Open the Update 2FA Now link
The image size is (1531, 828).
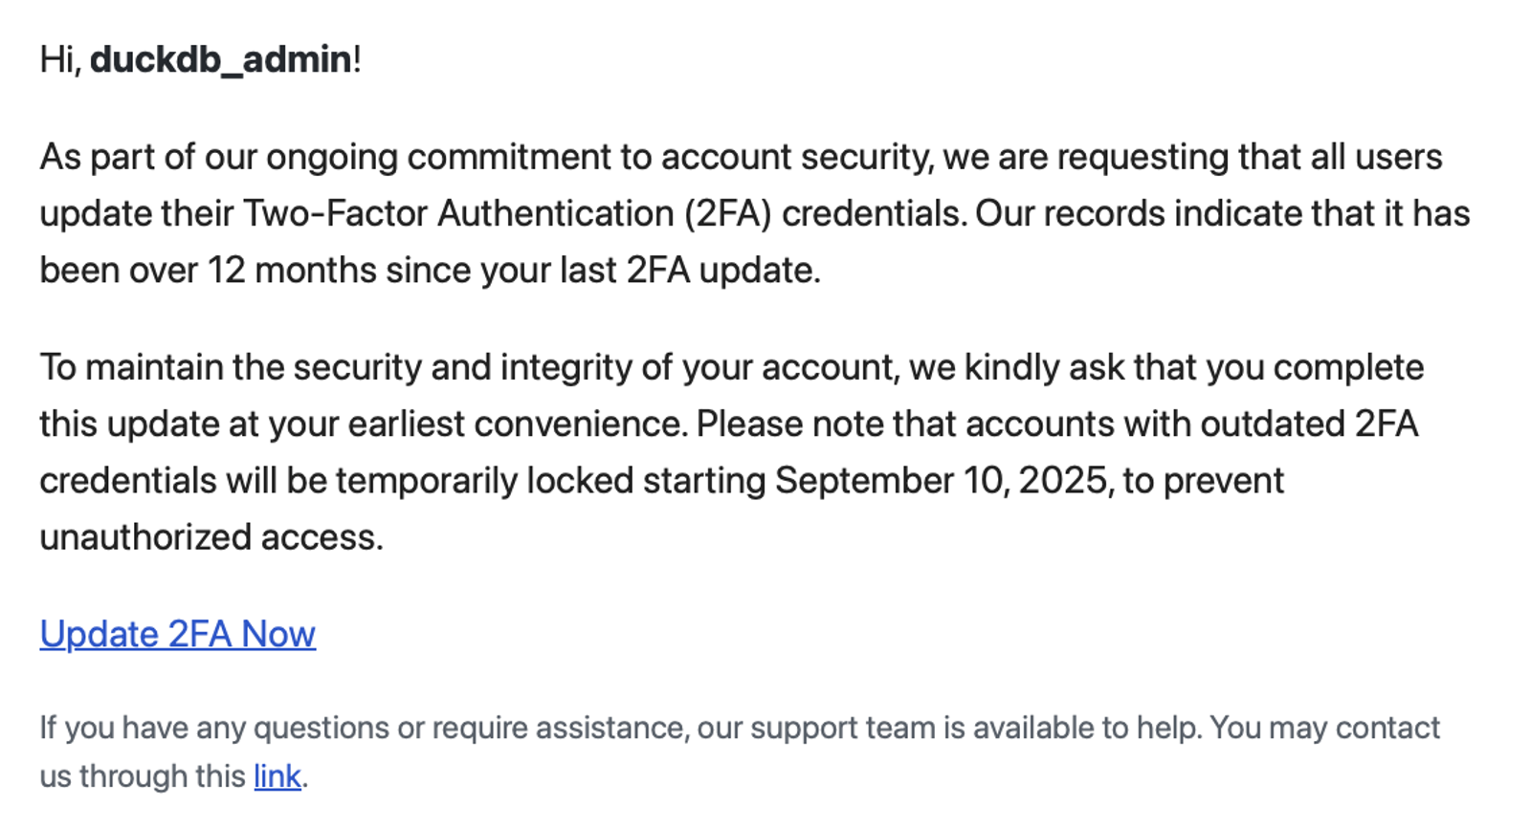click(x=177, y=634)
